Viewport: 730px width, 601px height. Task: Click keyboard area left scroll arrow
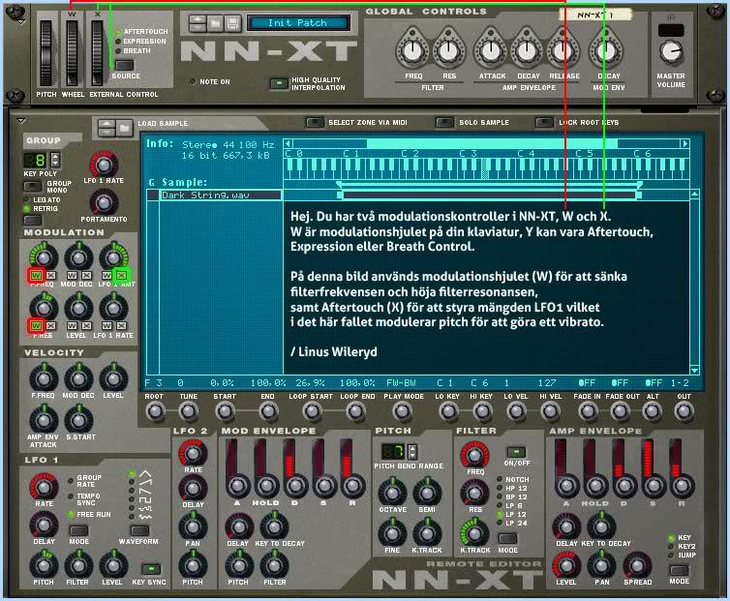click(x=289, y=143)
